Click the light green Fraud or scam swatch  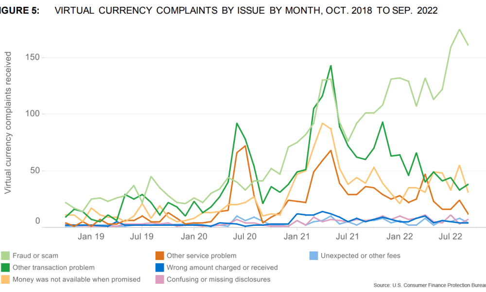point(6,255)
